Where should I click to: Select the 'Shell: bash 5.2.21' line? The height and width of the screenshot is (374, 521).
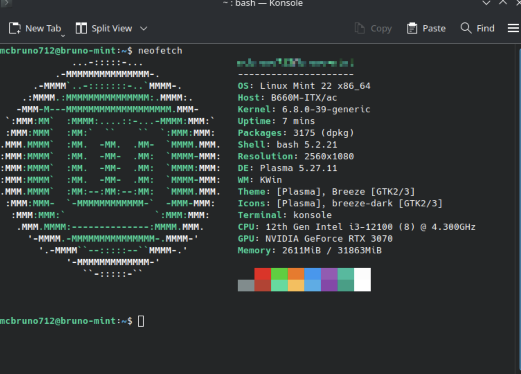point(287,144)
